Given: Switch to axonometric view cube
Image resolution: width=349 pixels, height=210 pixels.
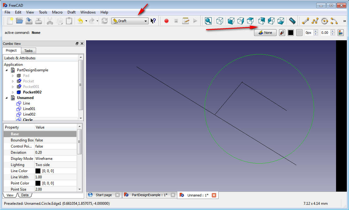Looking at the screenshot, I should (x=220, y=21).
